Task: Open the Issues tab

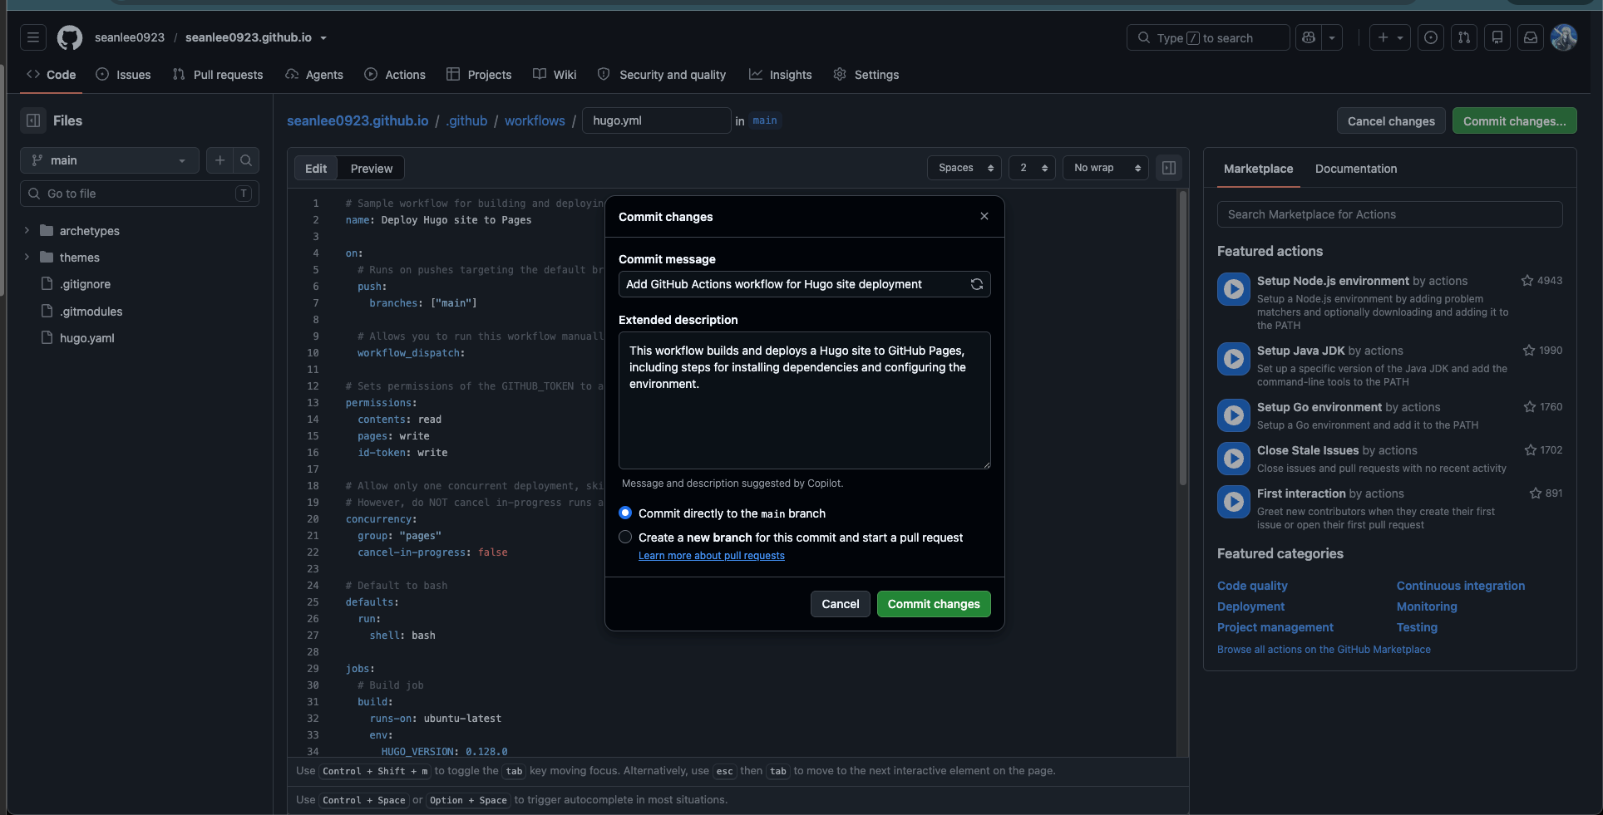Action: pos(124,75)
